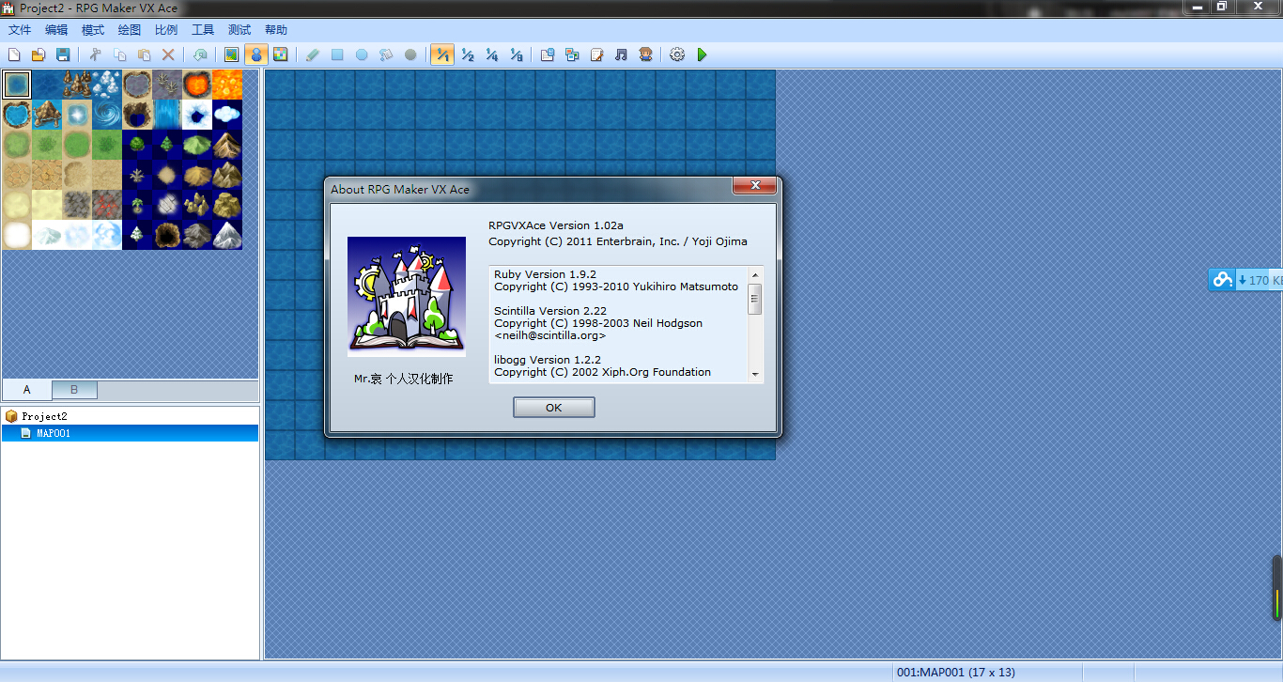The image size is (1283, 682).
Task: Open the 文件 menu
Action: click(x=20, y=30)
